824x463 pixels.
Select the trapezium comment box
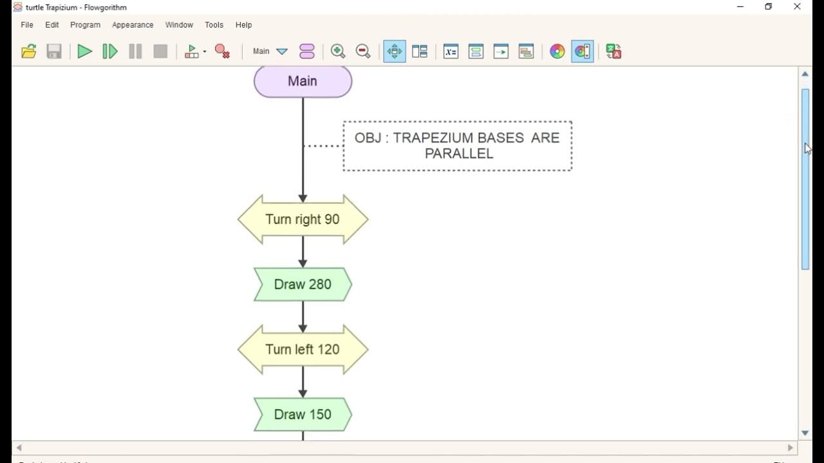[457, 146]
